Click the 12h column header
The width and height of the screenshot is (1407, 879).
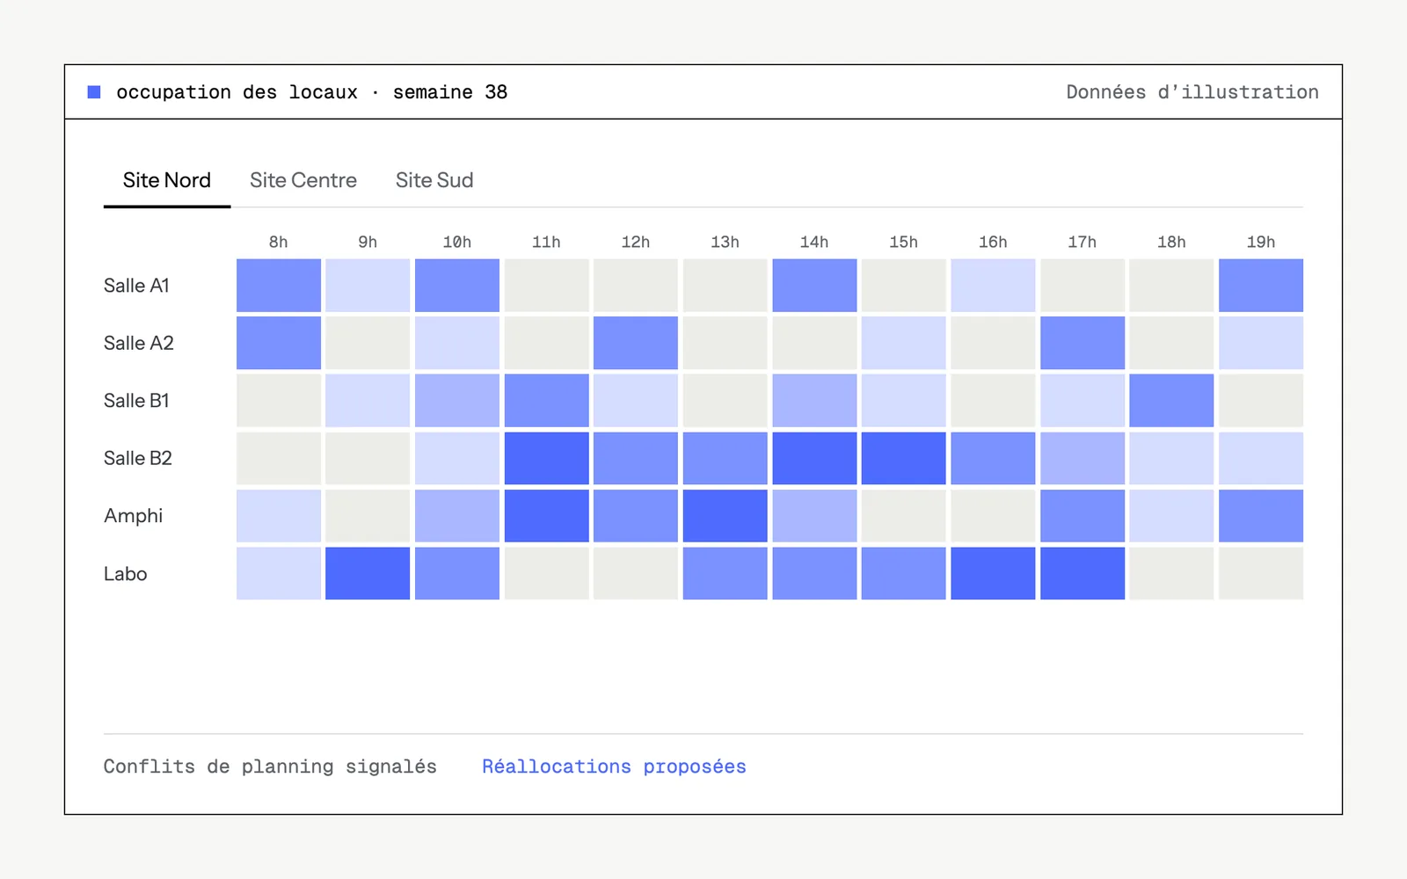[x=636, y=242]
